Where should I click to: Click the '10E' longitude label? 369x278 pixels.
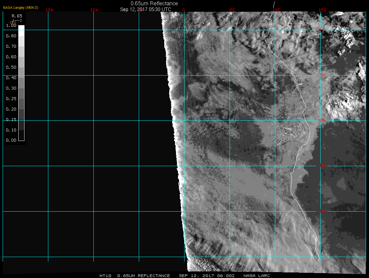point(277,10)
